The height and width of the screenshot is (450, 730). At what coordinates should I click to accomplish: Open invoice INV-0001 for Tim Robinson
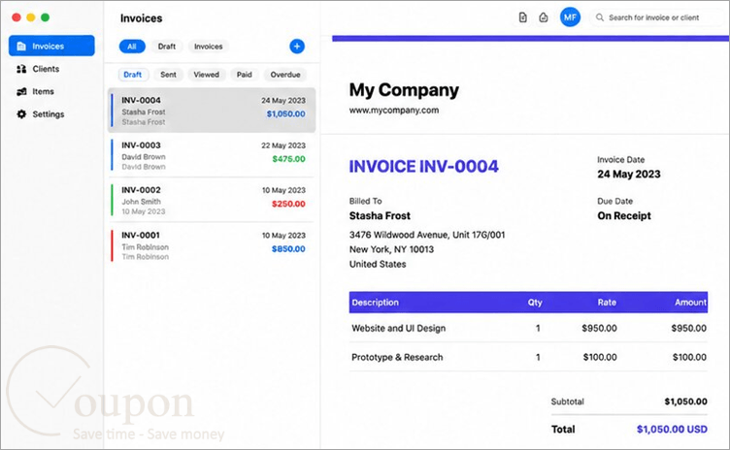tap(212, 245)
